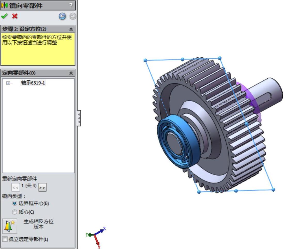Open help via the question mark icon

71,5
